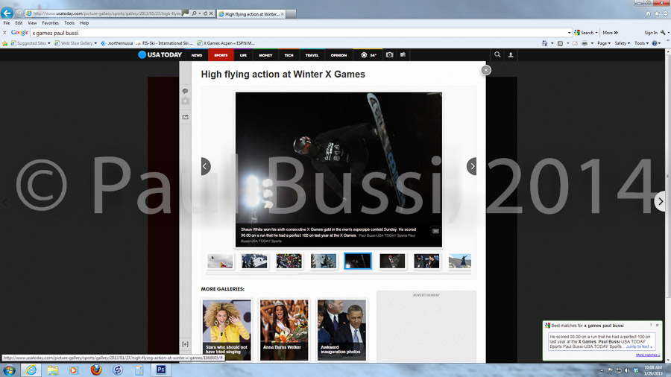Click USA TODAY logo
This screenshot has width=671, height=377.
click(x=160, y=54)
